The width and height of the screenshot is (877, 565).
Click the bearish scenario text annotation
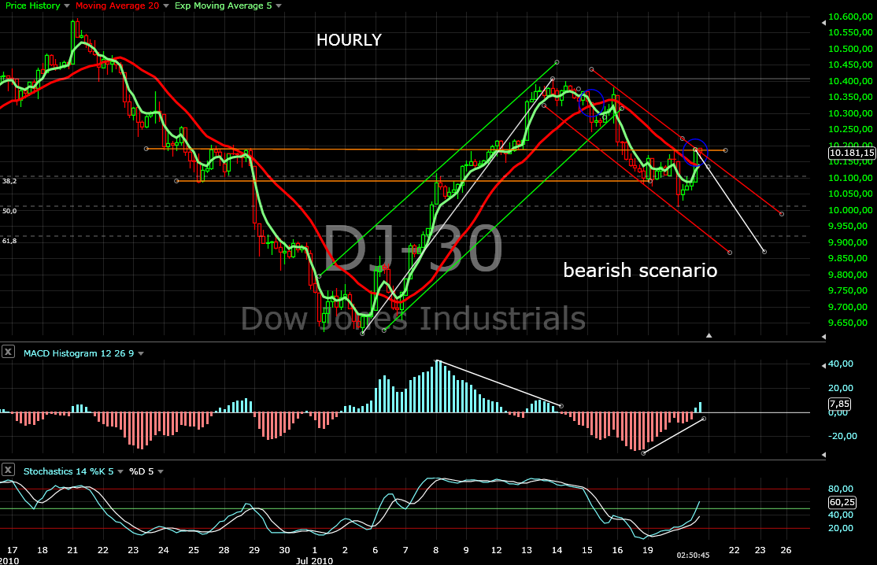pos(640,271)
